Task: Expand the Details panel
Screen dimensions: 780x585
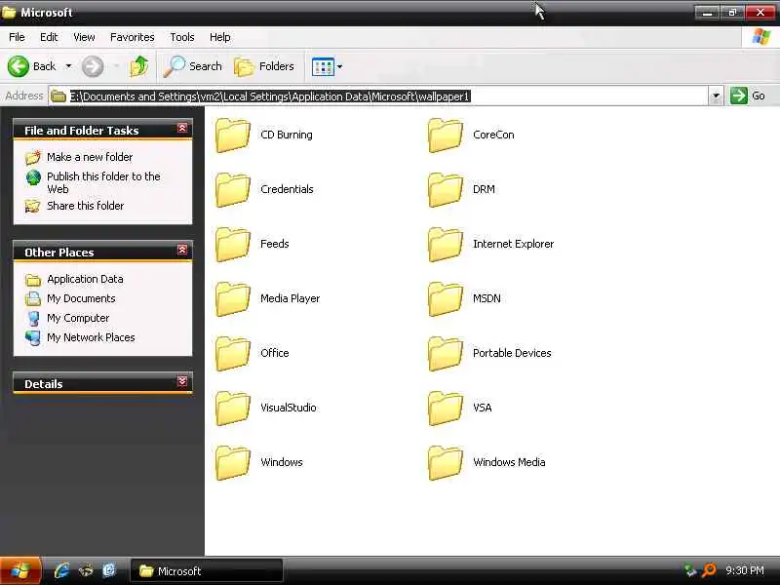Action: coord(182,381)
